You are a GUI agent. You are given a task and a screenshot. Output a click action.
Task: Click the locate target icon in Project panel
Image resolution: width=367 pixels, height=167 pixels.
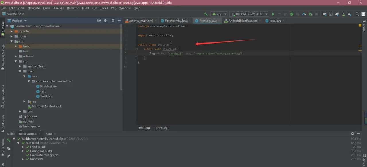pos(99,21)
